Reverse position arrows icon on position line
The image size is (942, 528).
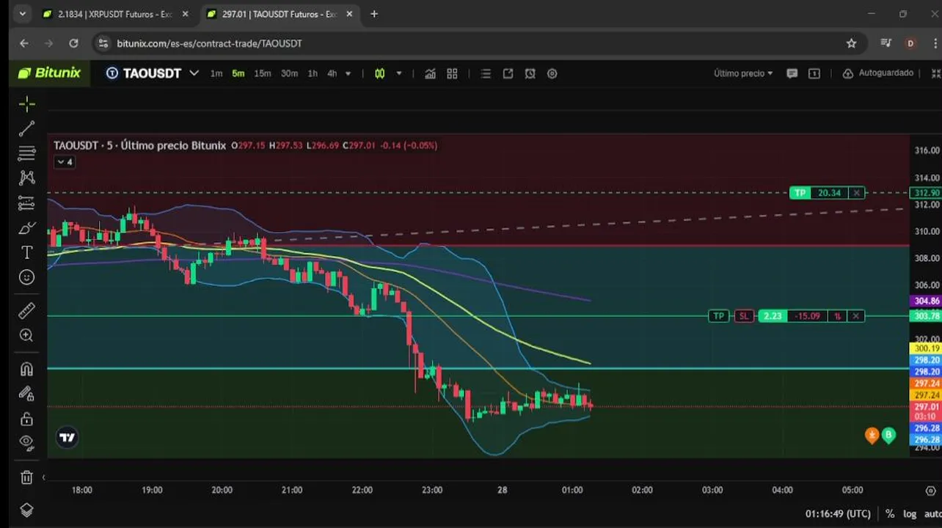(x=837, y=316)
